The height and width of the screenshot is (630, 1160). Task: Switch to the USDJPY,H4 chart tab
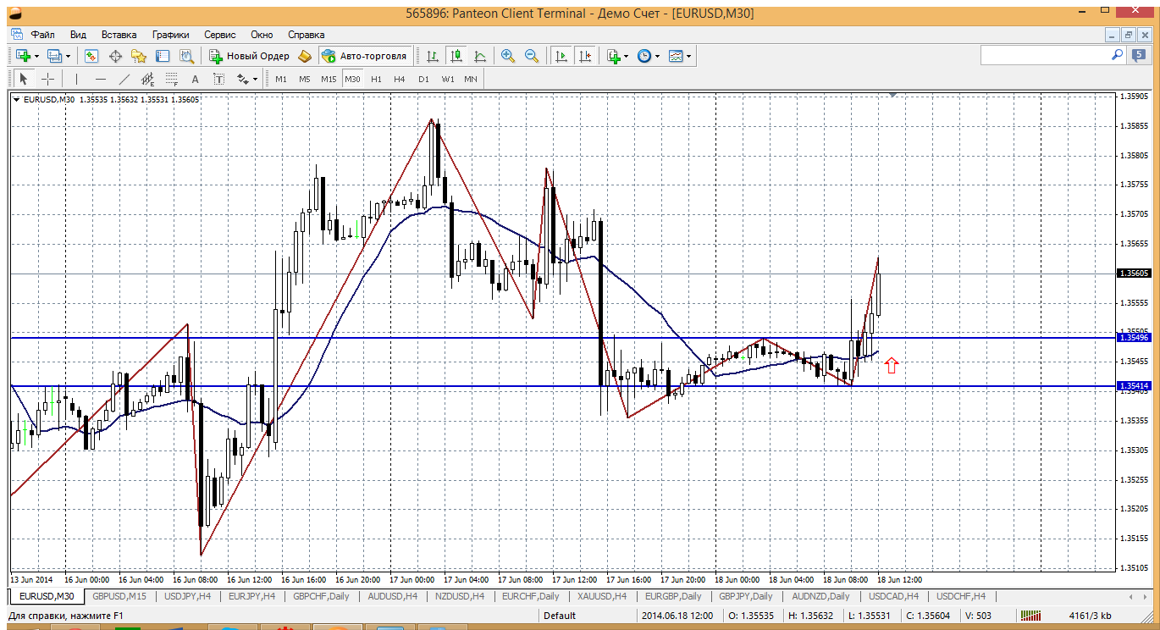pyautogui.click(x=188, y=596)
